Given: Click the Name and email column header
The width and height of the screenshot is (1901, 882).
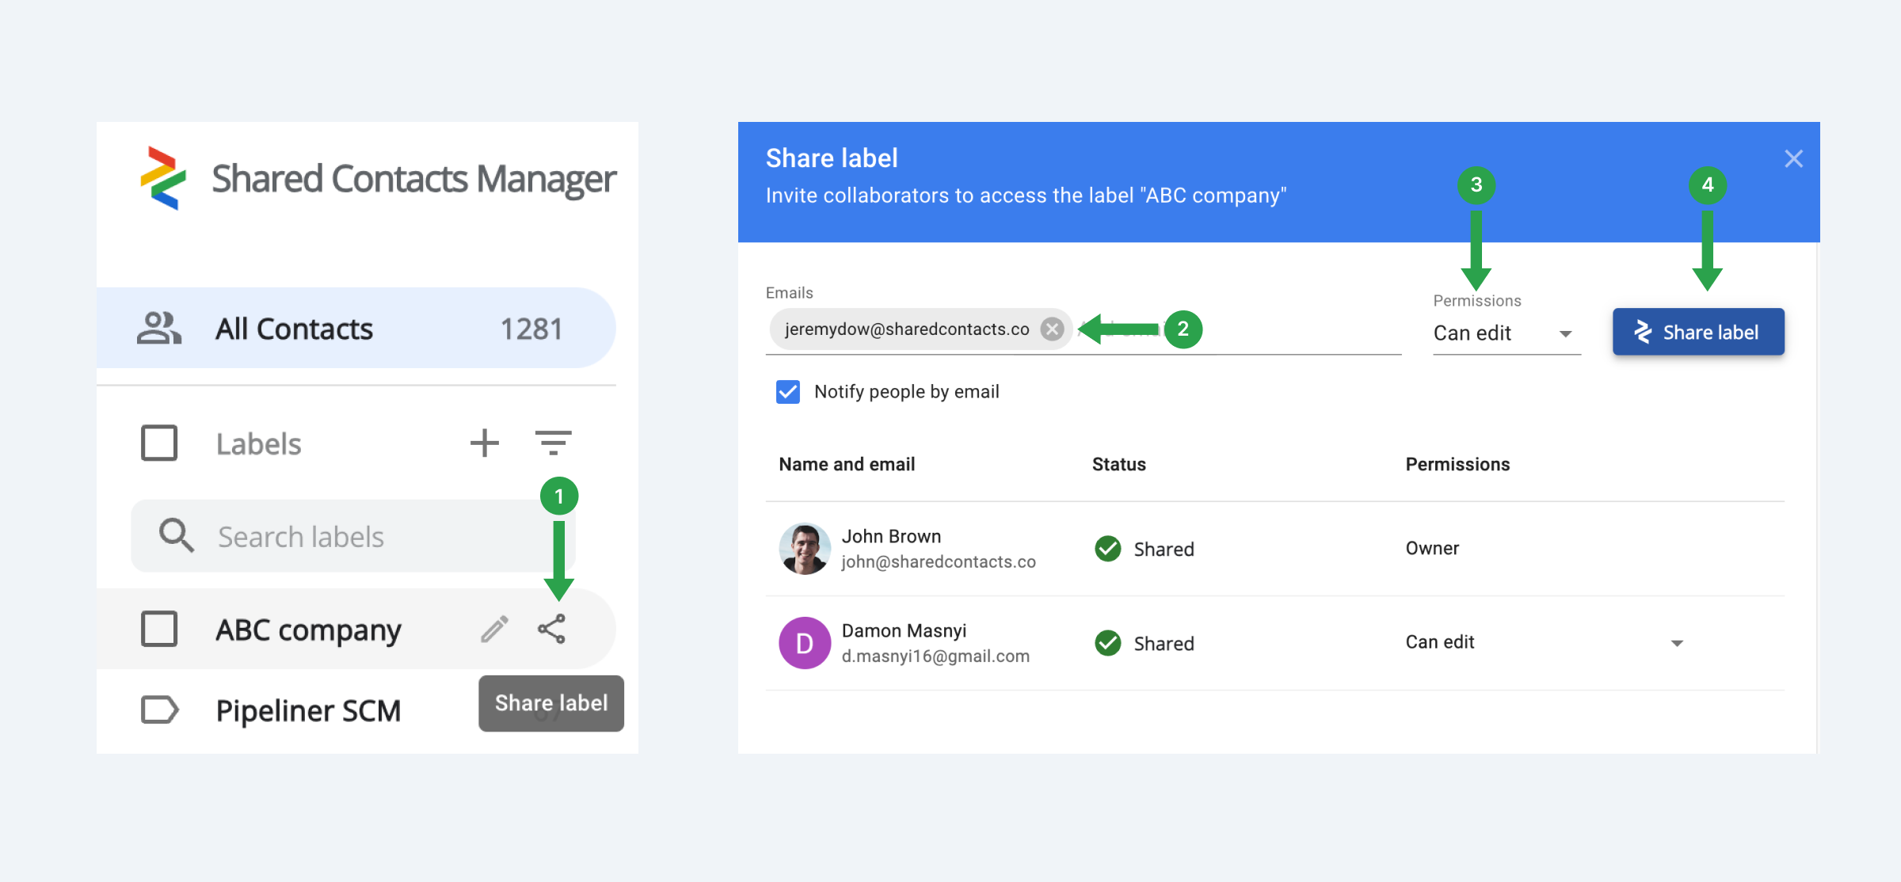Looking at the screenshot, I should [x=847, y=465].
